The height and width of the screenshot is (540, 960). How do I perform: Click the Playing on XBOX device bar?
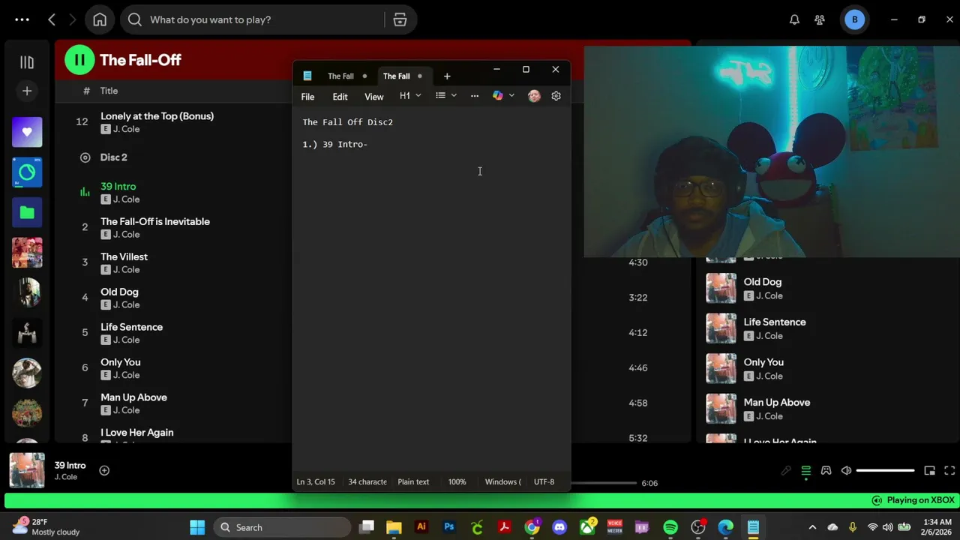(x=480, y=500)
